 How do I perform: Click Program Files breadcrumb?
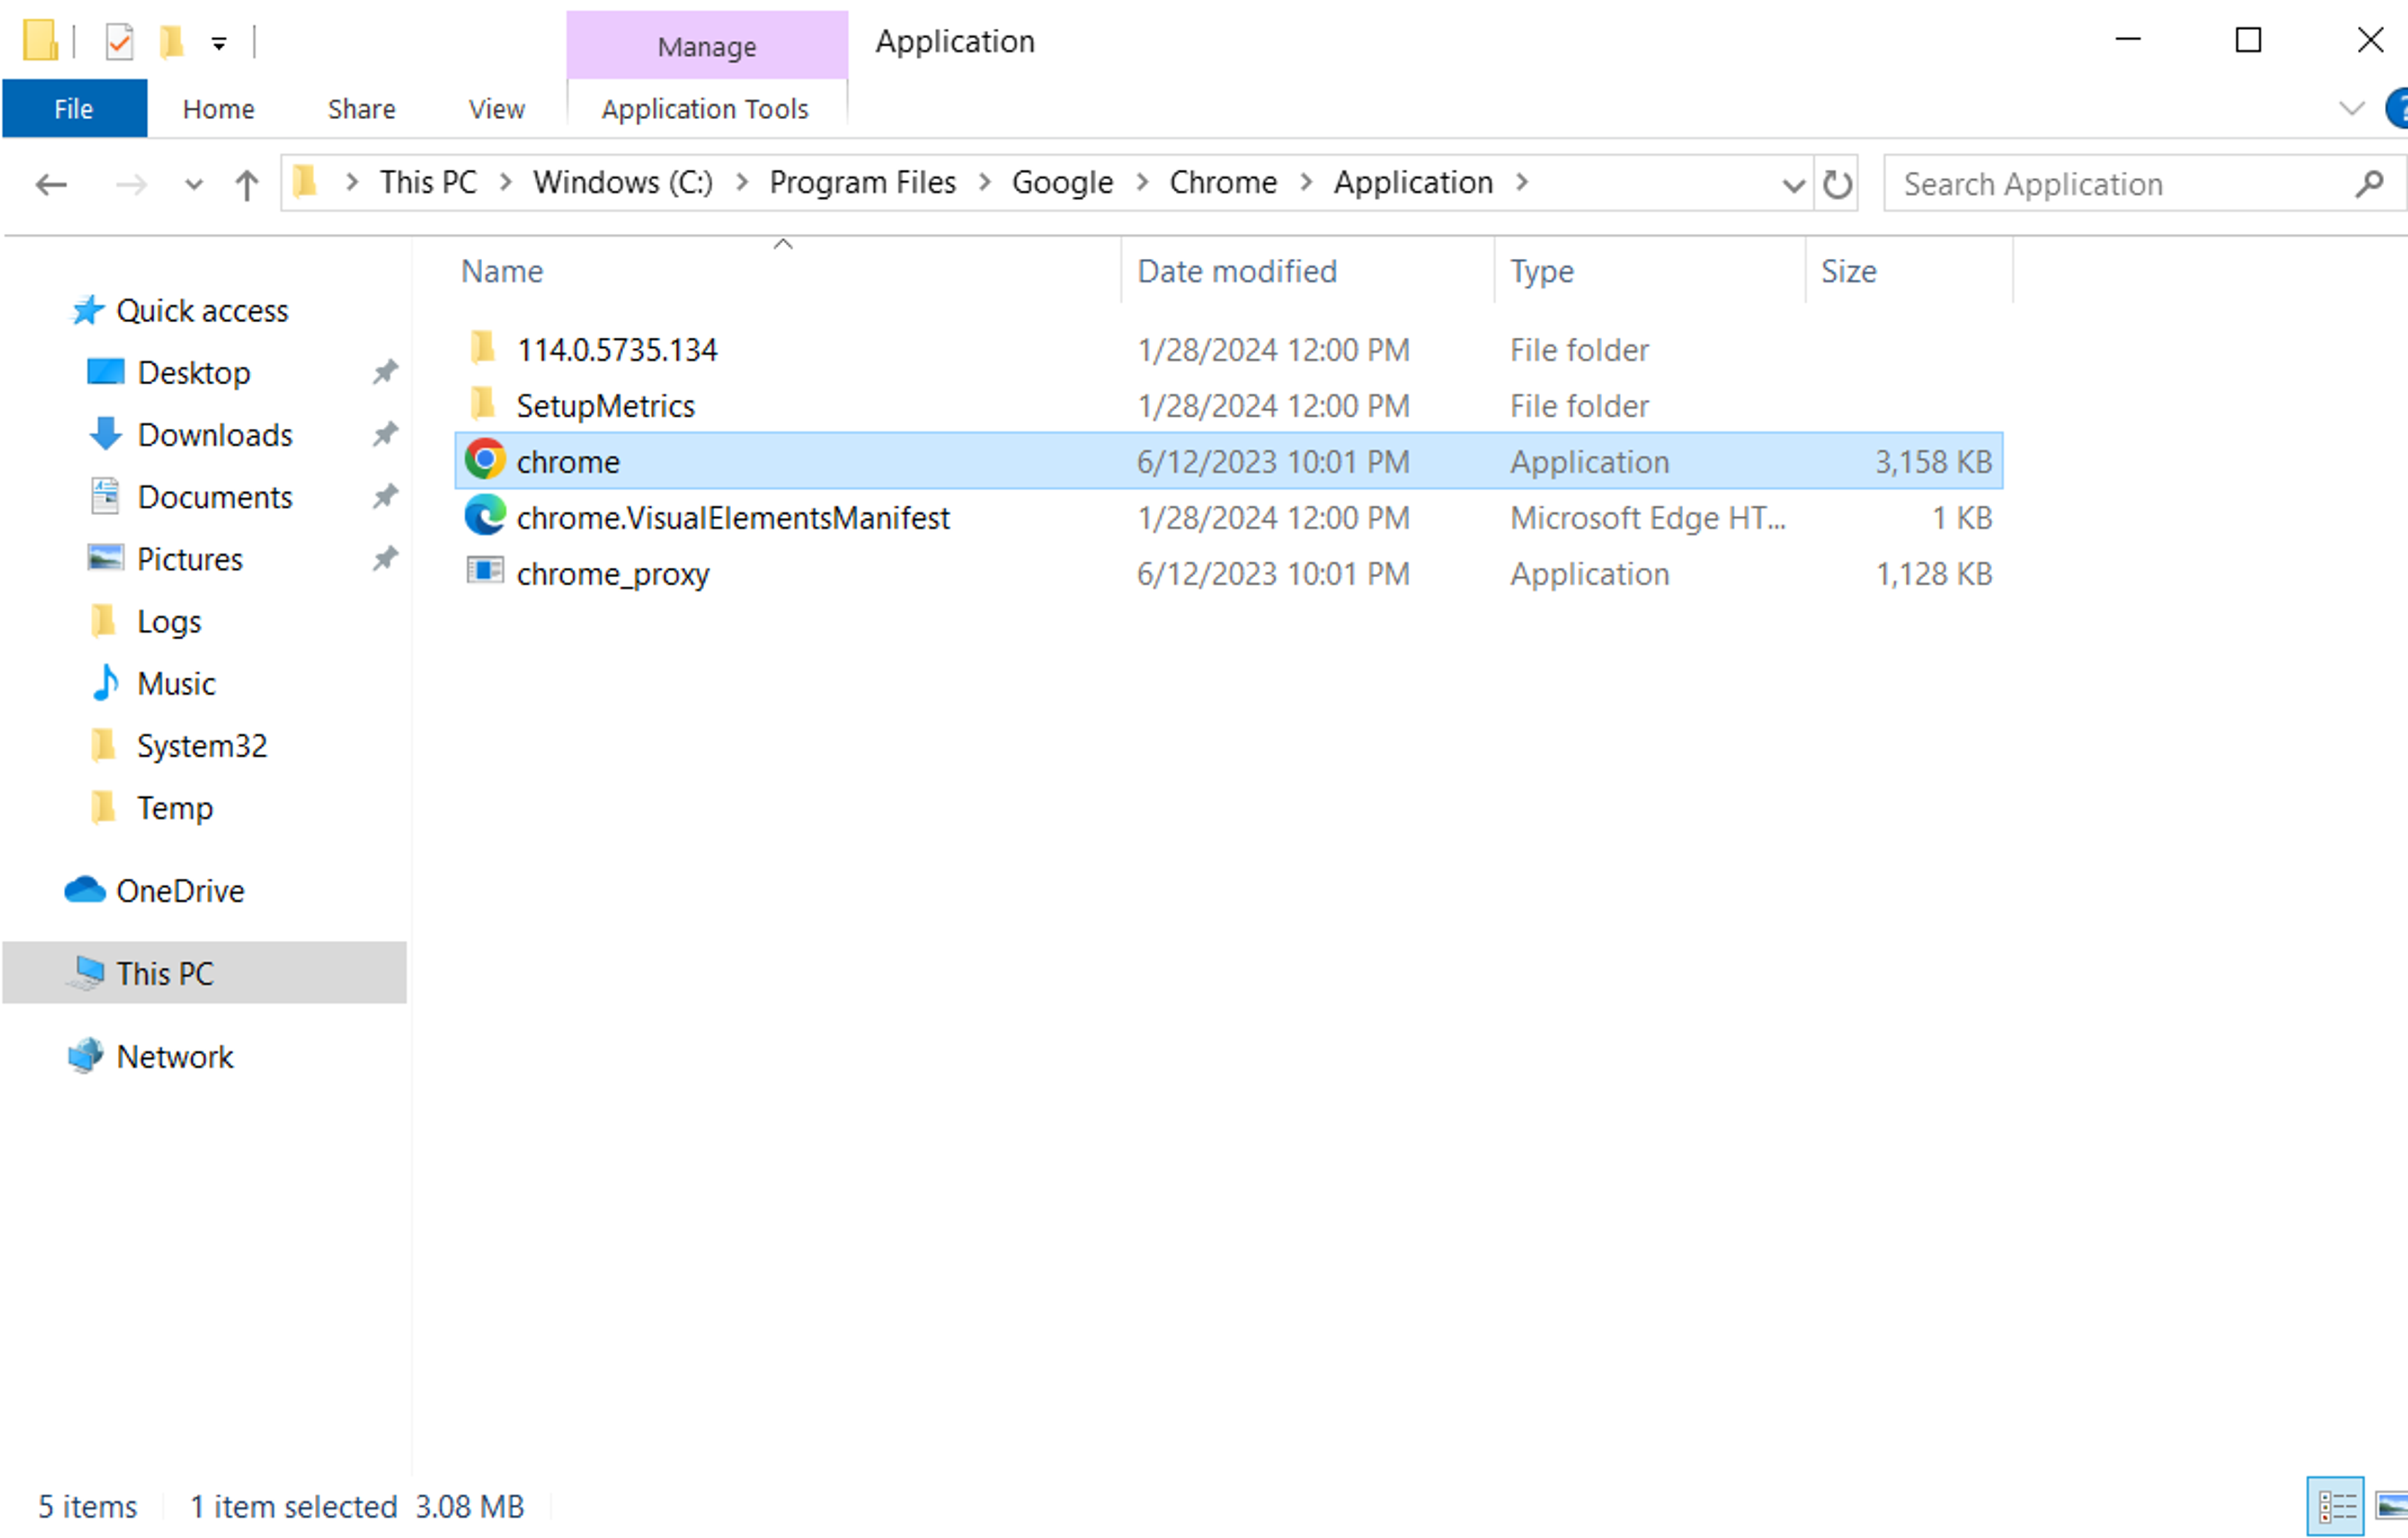(x=862, y=183)
